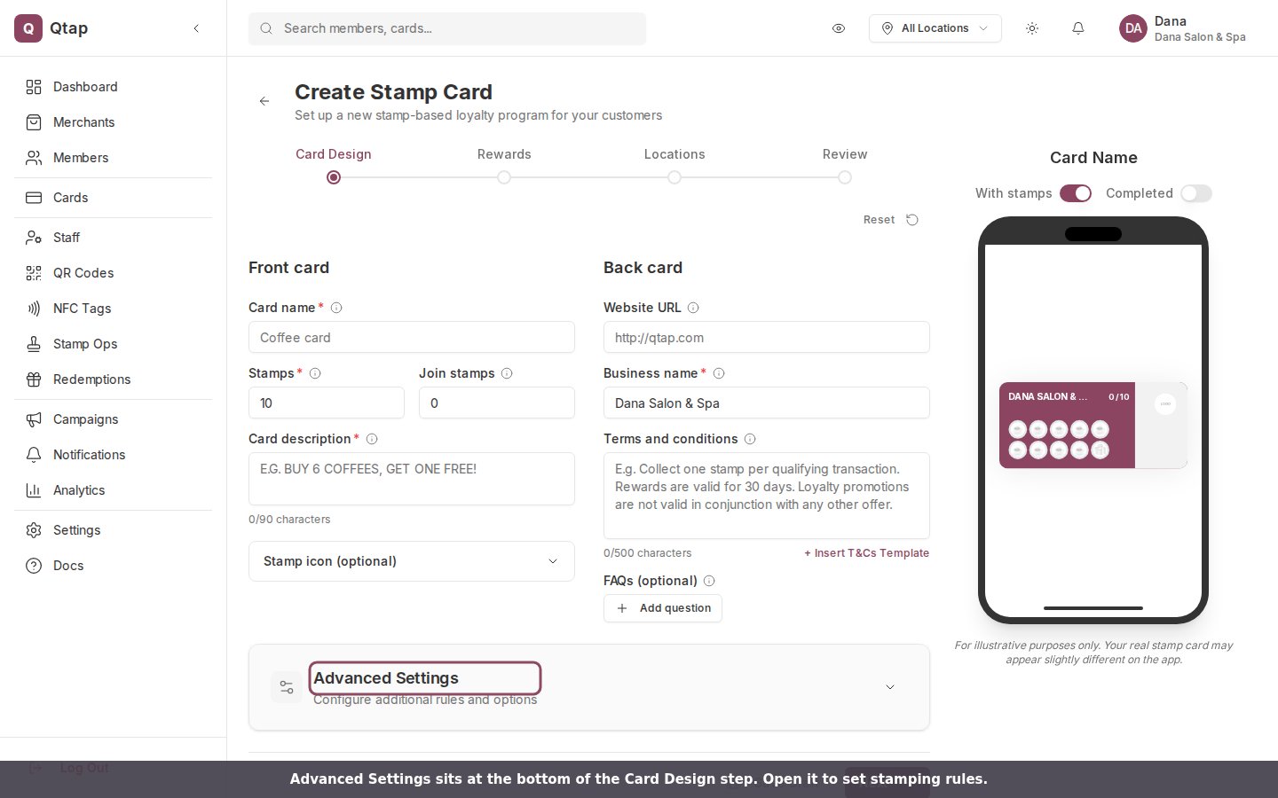Click the Join stamps field

tap(497, 403)
